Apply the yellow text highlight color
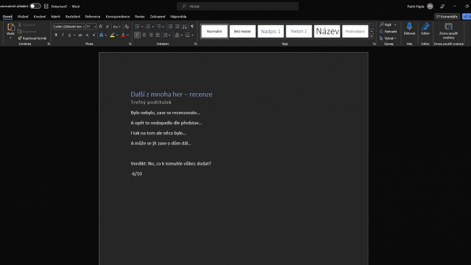Image resolution: width=471 pixels, height=265 pixels. 113,35
